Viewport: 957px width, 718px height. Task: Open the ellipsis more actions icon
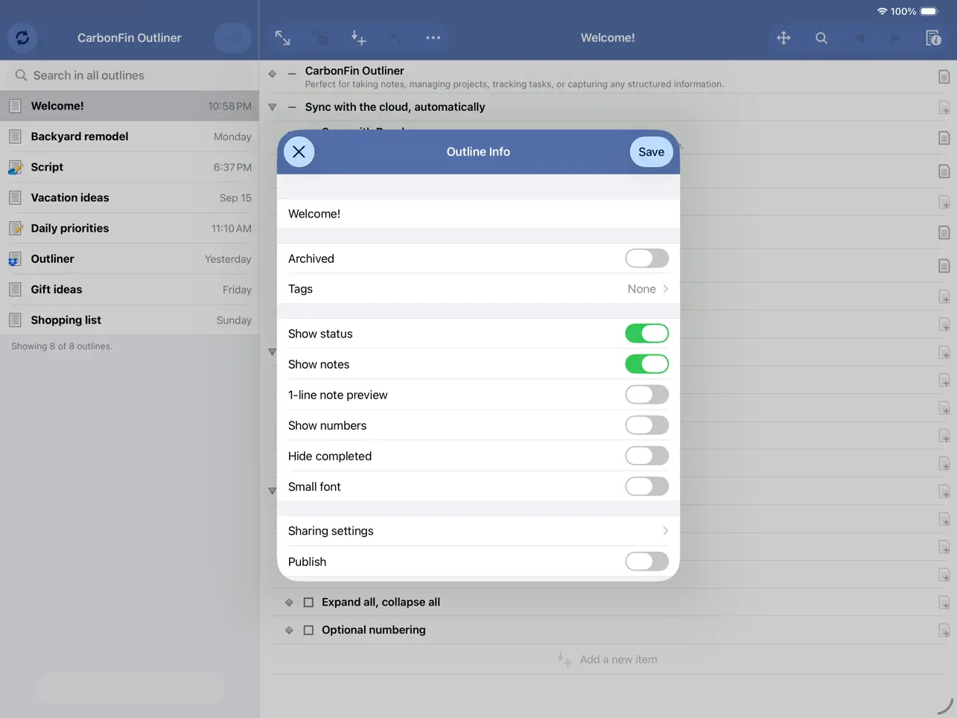(x=433, y=37)
